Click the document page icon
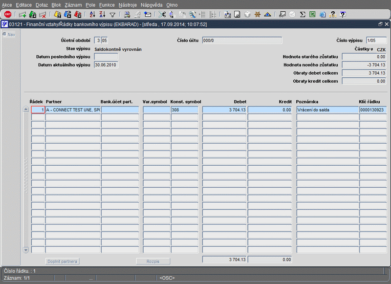 coord(237,15)
